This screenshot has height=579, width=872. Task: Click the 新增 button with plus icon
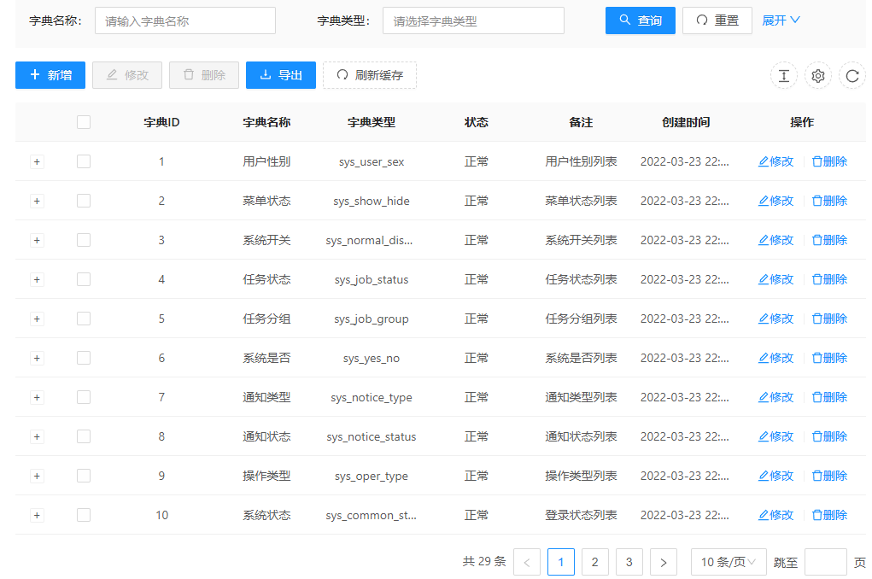[x=50, y=75]
